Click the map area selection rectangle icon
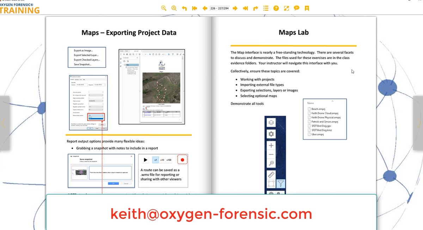423x230 pixels. click(x=271, y=184)
